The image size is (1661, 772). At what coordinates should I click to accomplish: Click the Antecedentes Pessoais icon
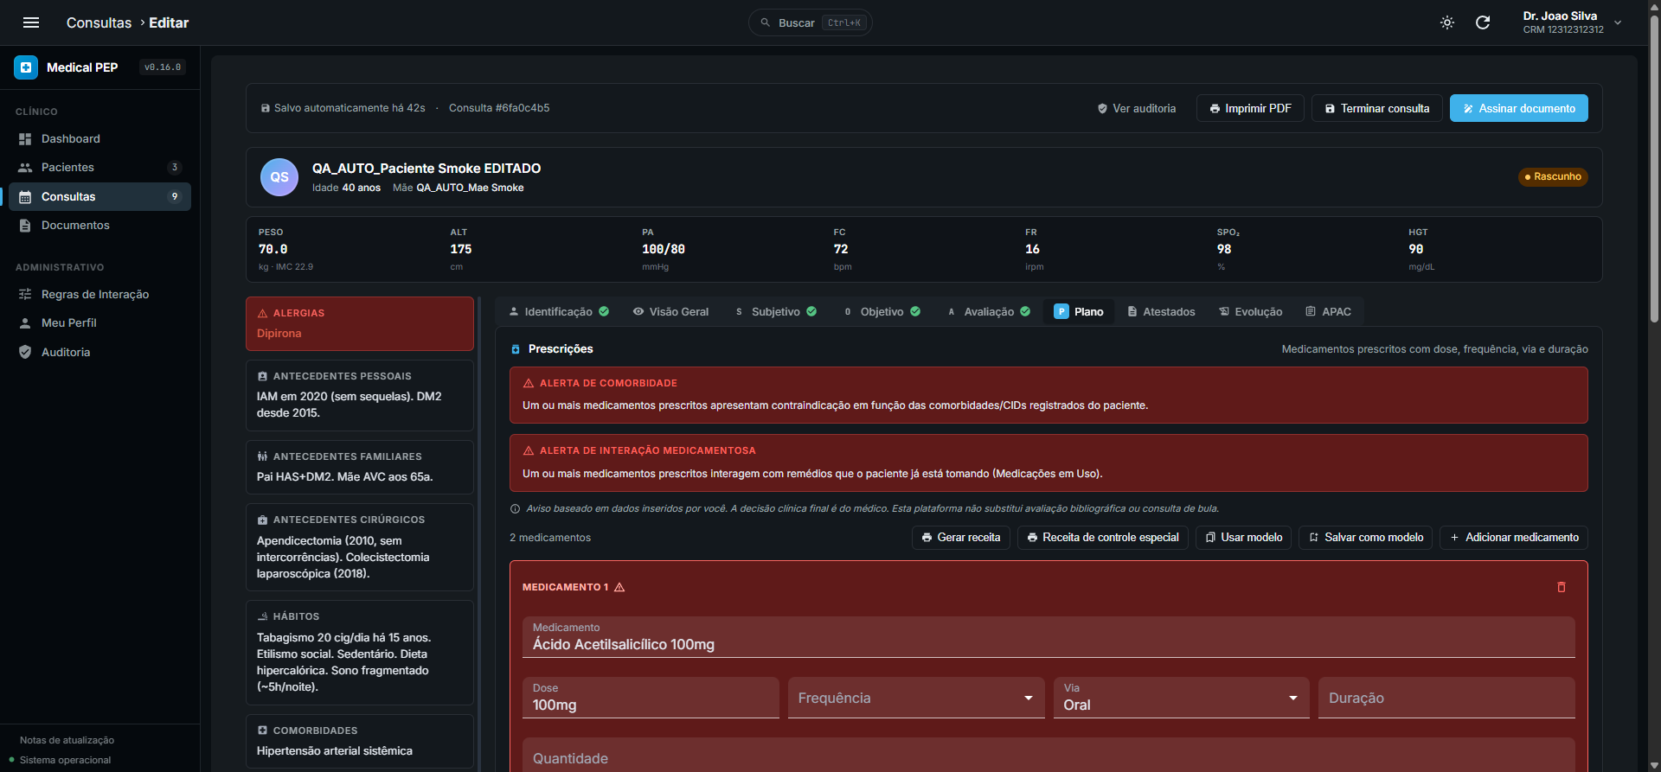click(x=262, y=376)
